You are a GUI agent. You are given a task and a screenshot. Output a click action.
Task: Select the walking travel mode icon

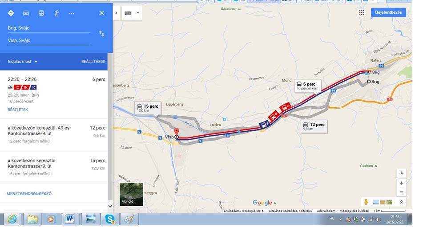(56, 13)
